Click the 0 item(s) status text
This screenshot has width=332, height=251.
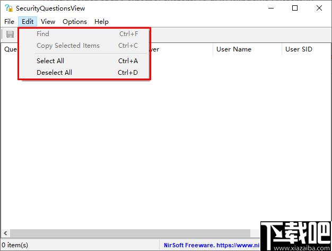point(15,245)
